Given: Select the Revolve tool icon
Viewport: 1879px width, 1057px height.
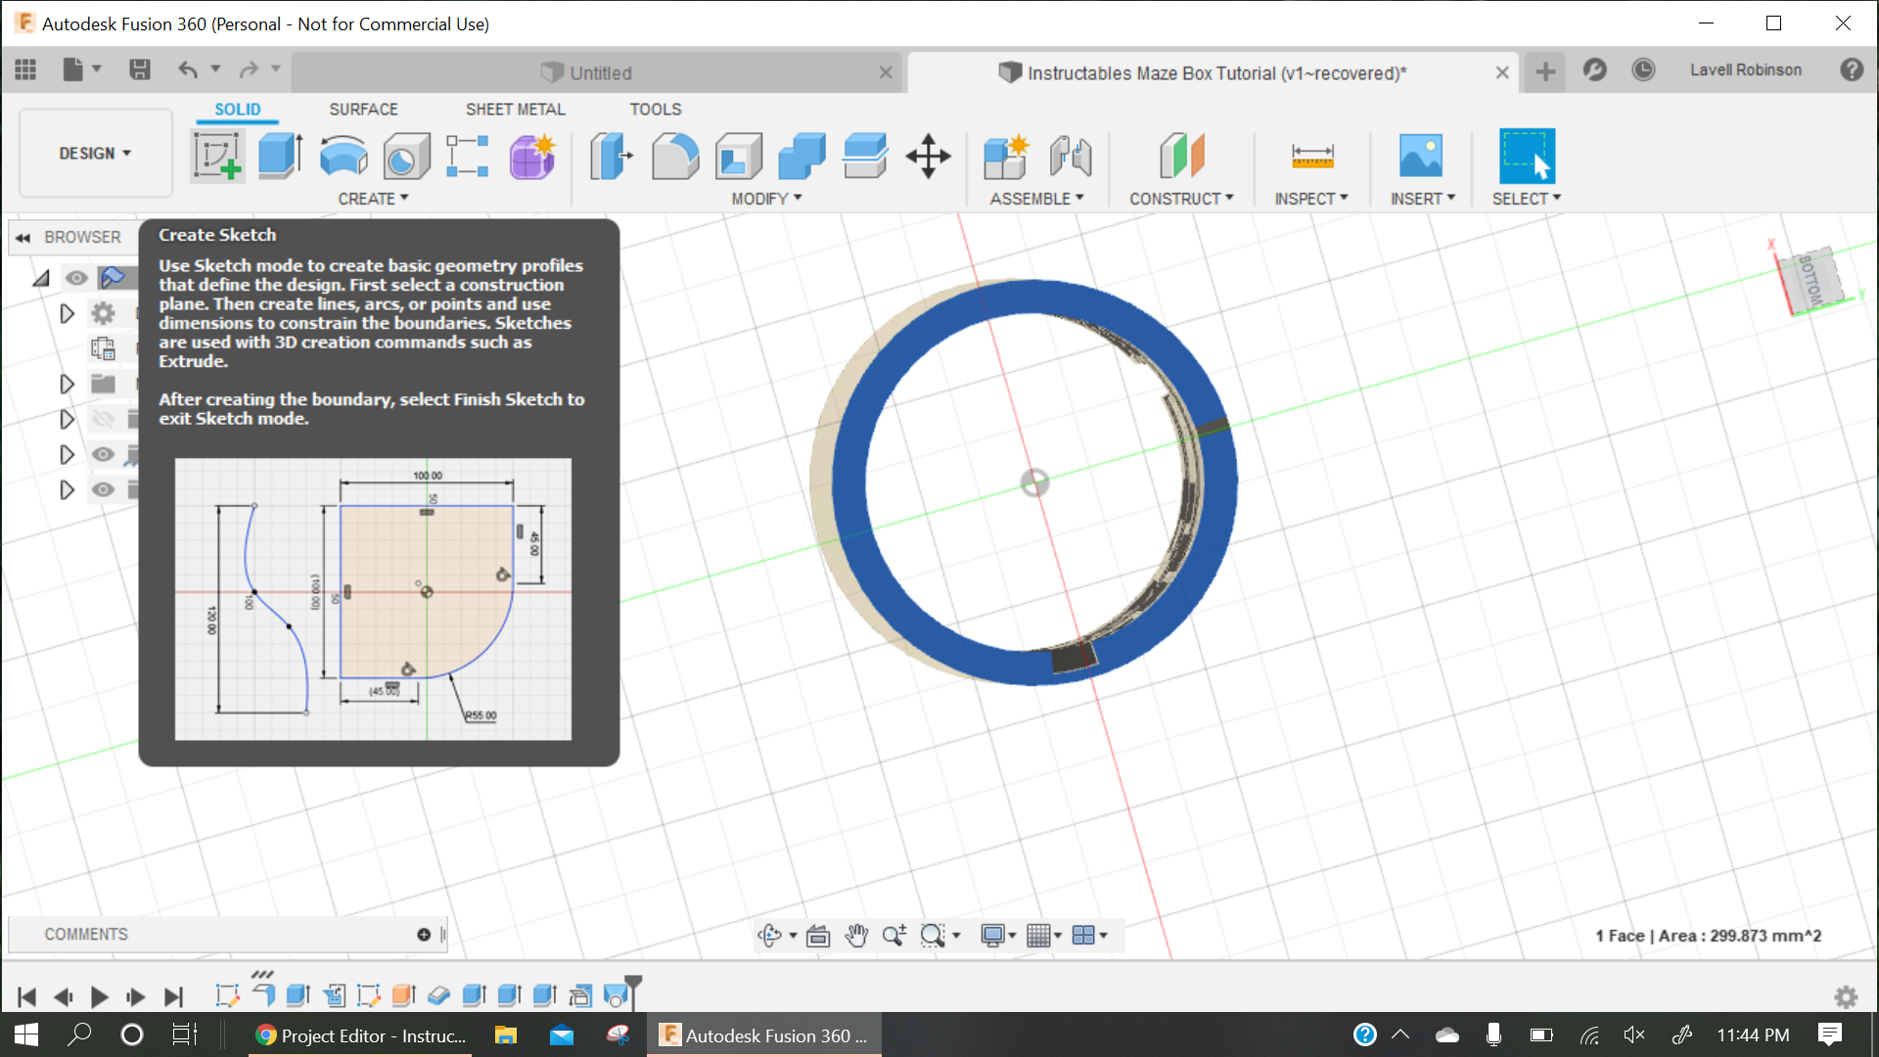Looking at the screenshot, I should pyautogui.click(x=344, y=157).
